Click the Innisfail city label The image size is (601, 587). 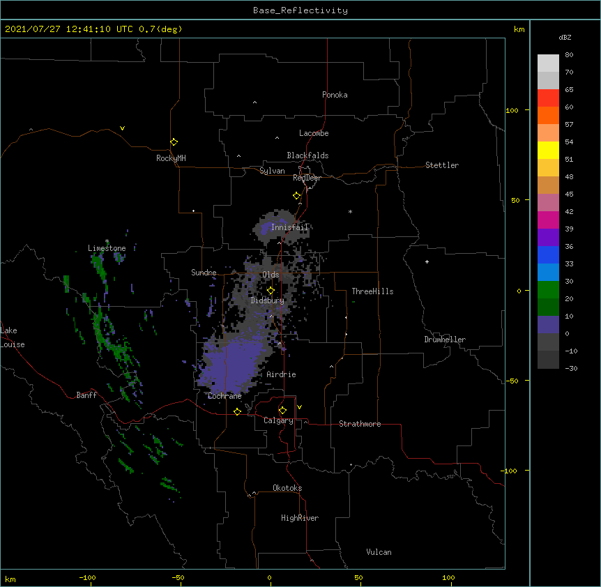point(289,227)
